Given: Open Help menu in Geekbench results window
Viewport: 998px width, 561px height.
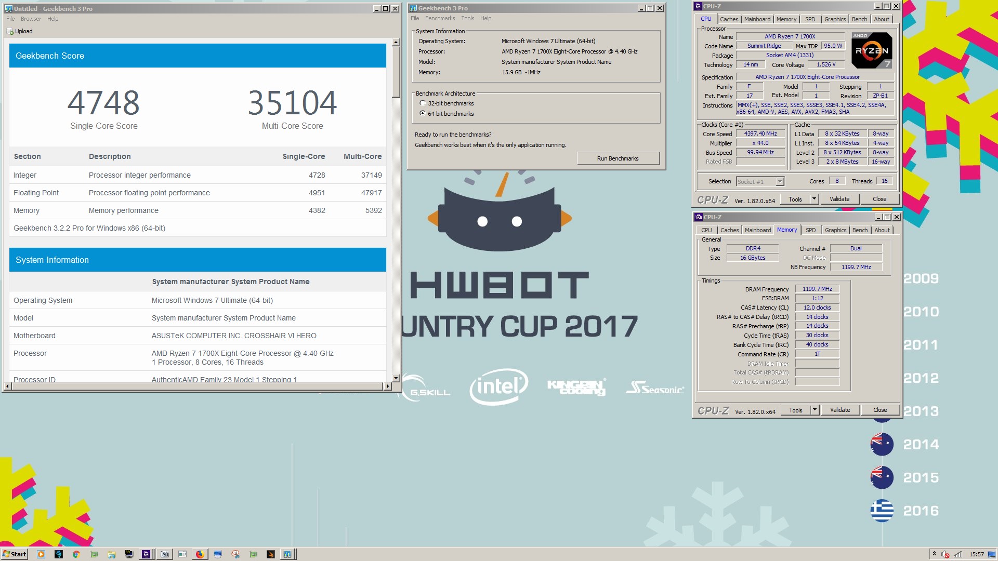Looking at the screenshot, I should click(52, 19).
